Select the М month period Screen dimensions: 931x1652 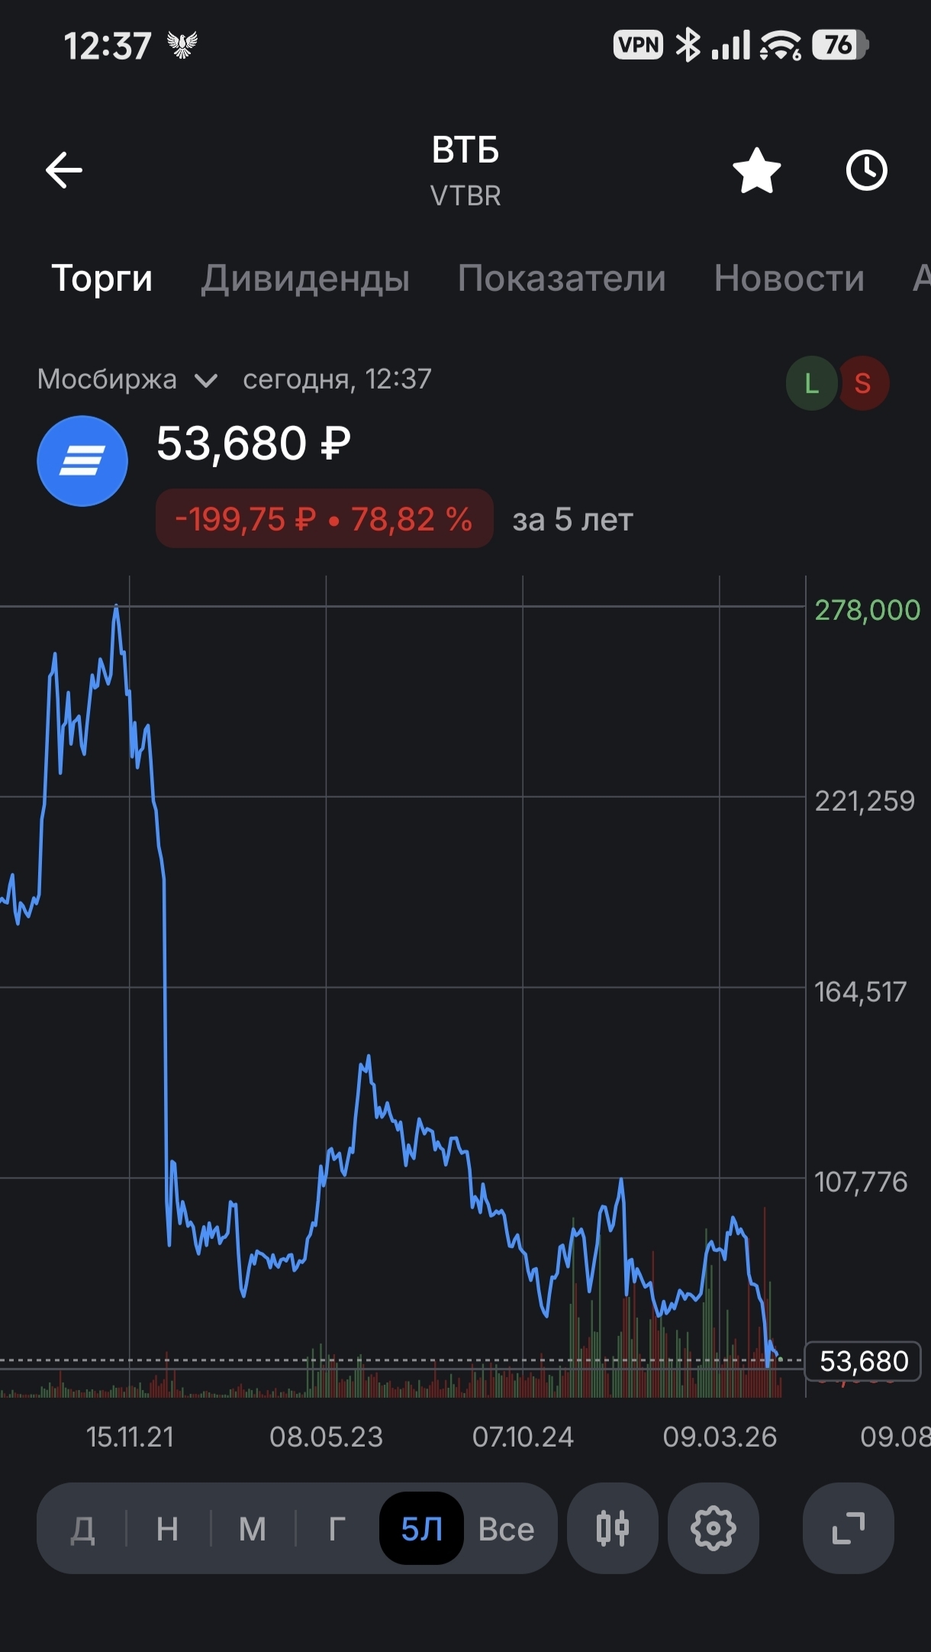[253, 1529]
